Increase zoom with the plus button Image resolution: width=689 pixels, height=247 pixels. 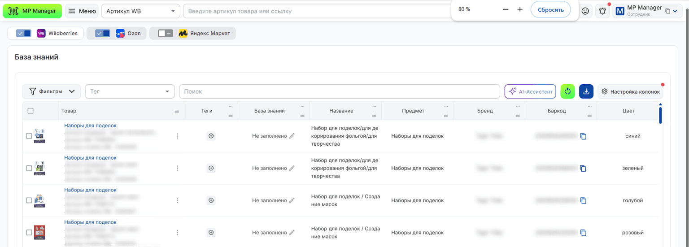coord(520,9)
